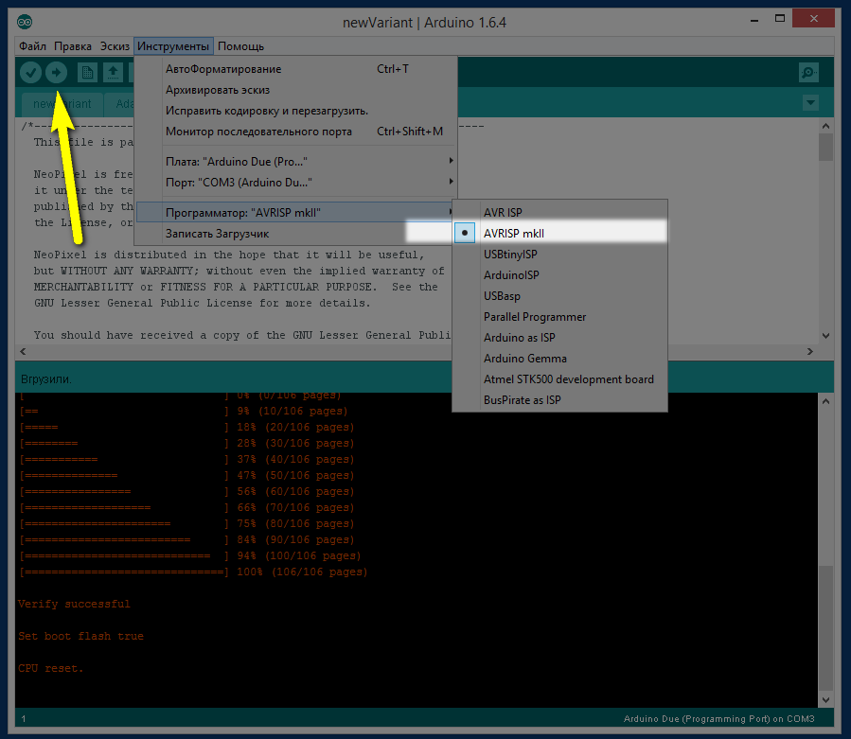Click the Verify checkmark toolbar button

31,72
